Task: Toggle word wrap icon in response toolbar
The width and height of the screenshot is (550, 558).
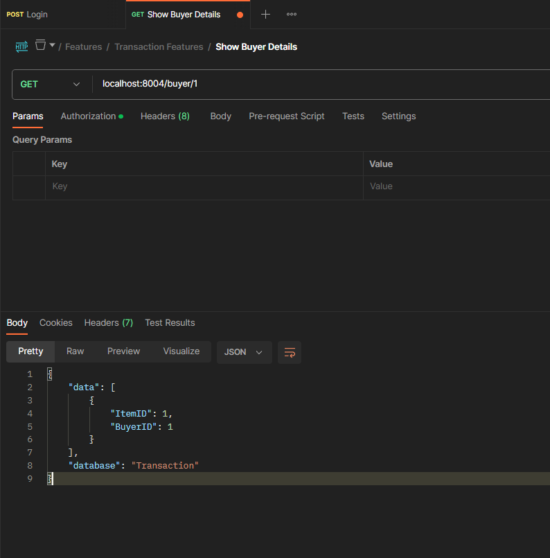Action: 290,352
